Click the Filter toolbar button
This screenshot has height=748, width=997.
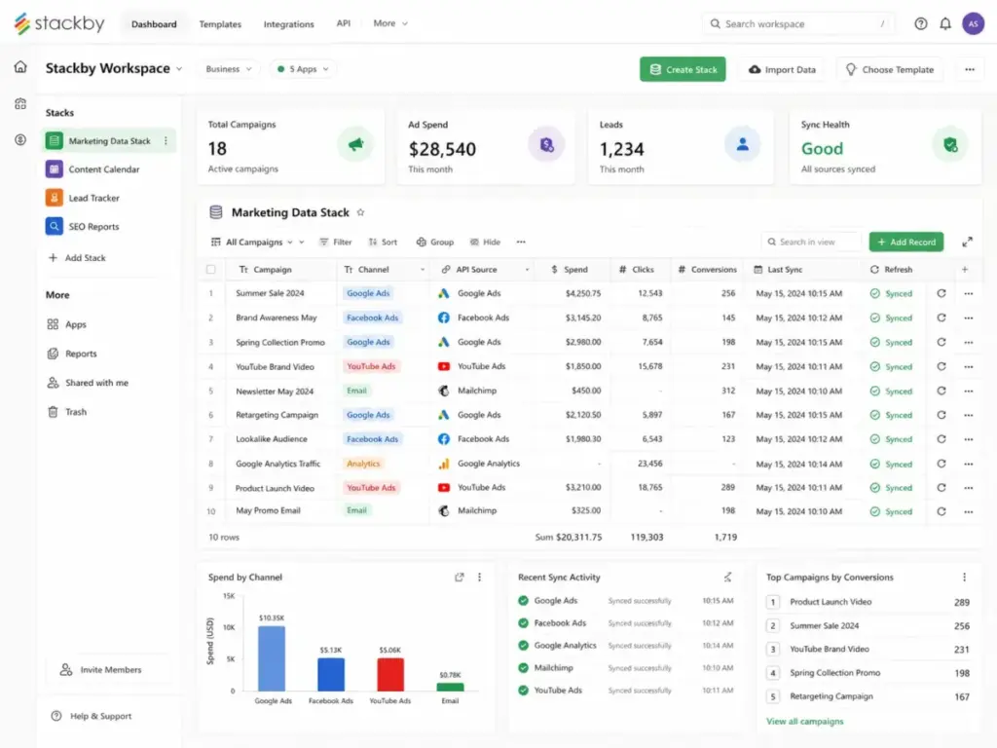335,242
